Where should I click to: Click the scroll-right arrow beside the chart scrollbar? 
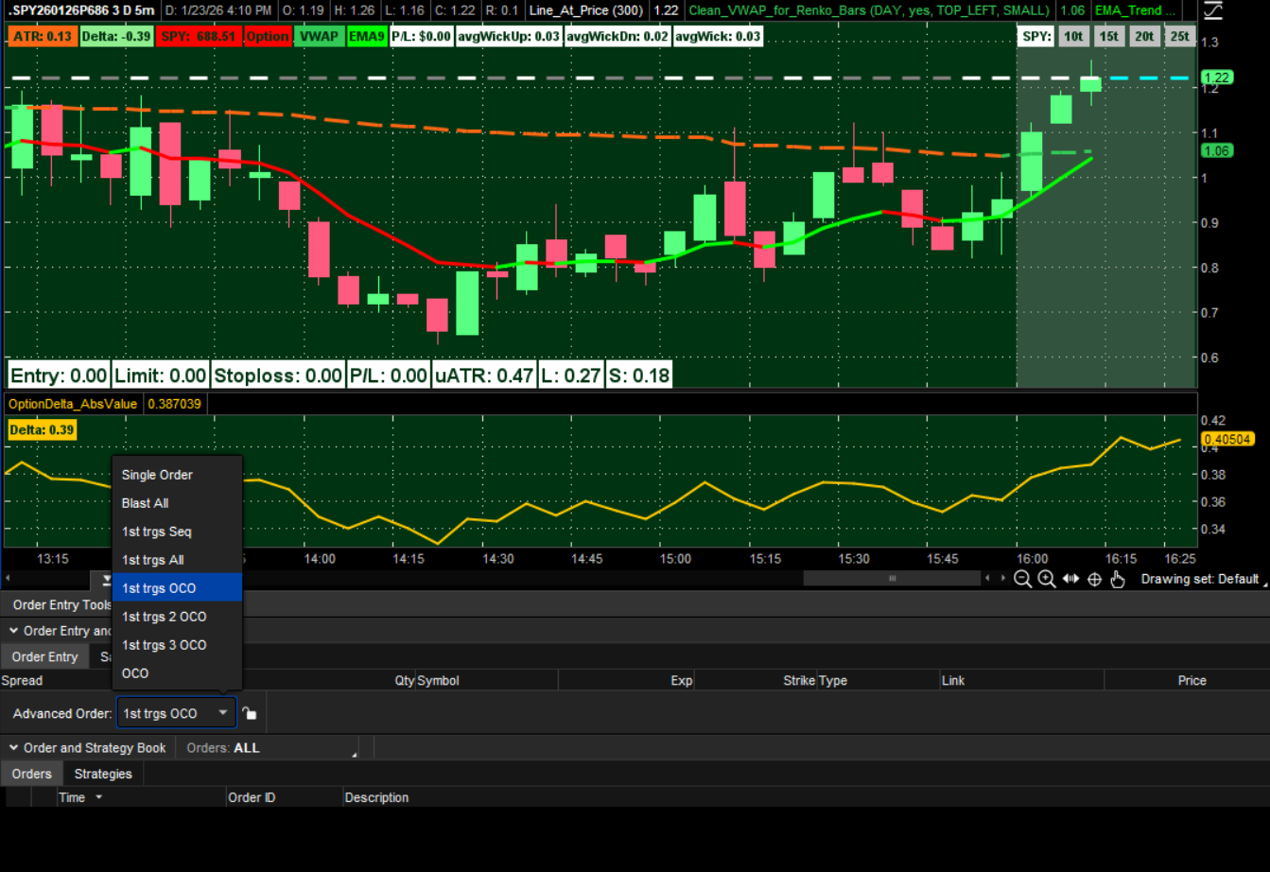[x=1002, y=579]
